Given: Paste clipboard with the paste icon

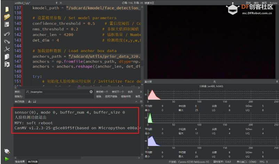Looking at the screenshot, I should point(7,64).
